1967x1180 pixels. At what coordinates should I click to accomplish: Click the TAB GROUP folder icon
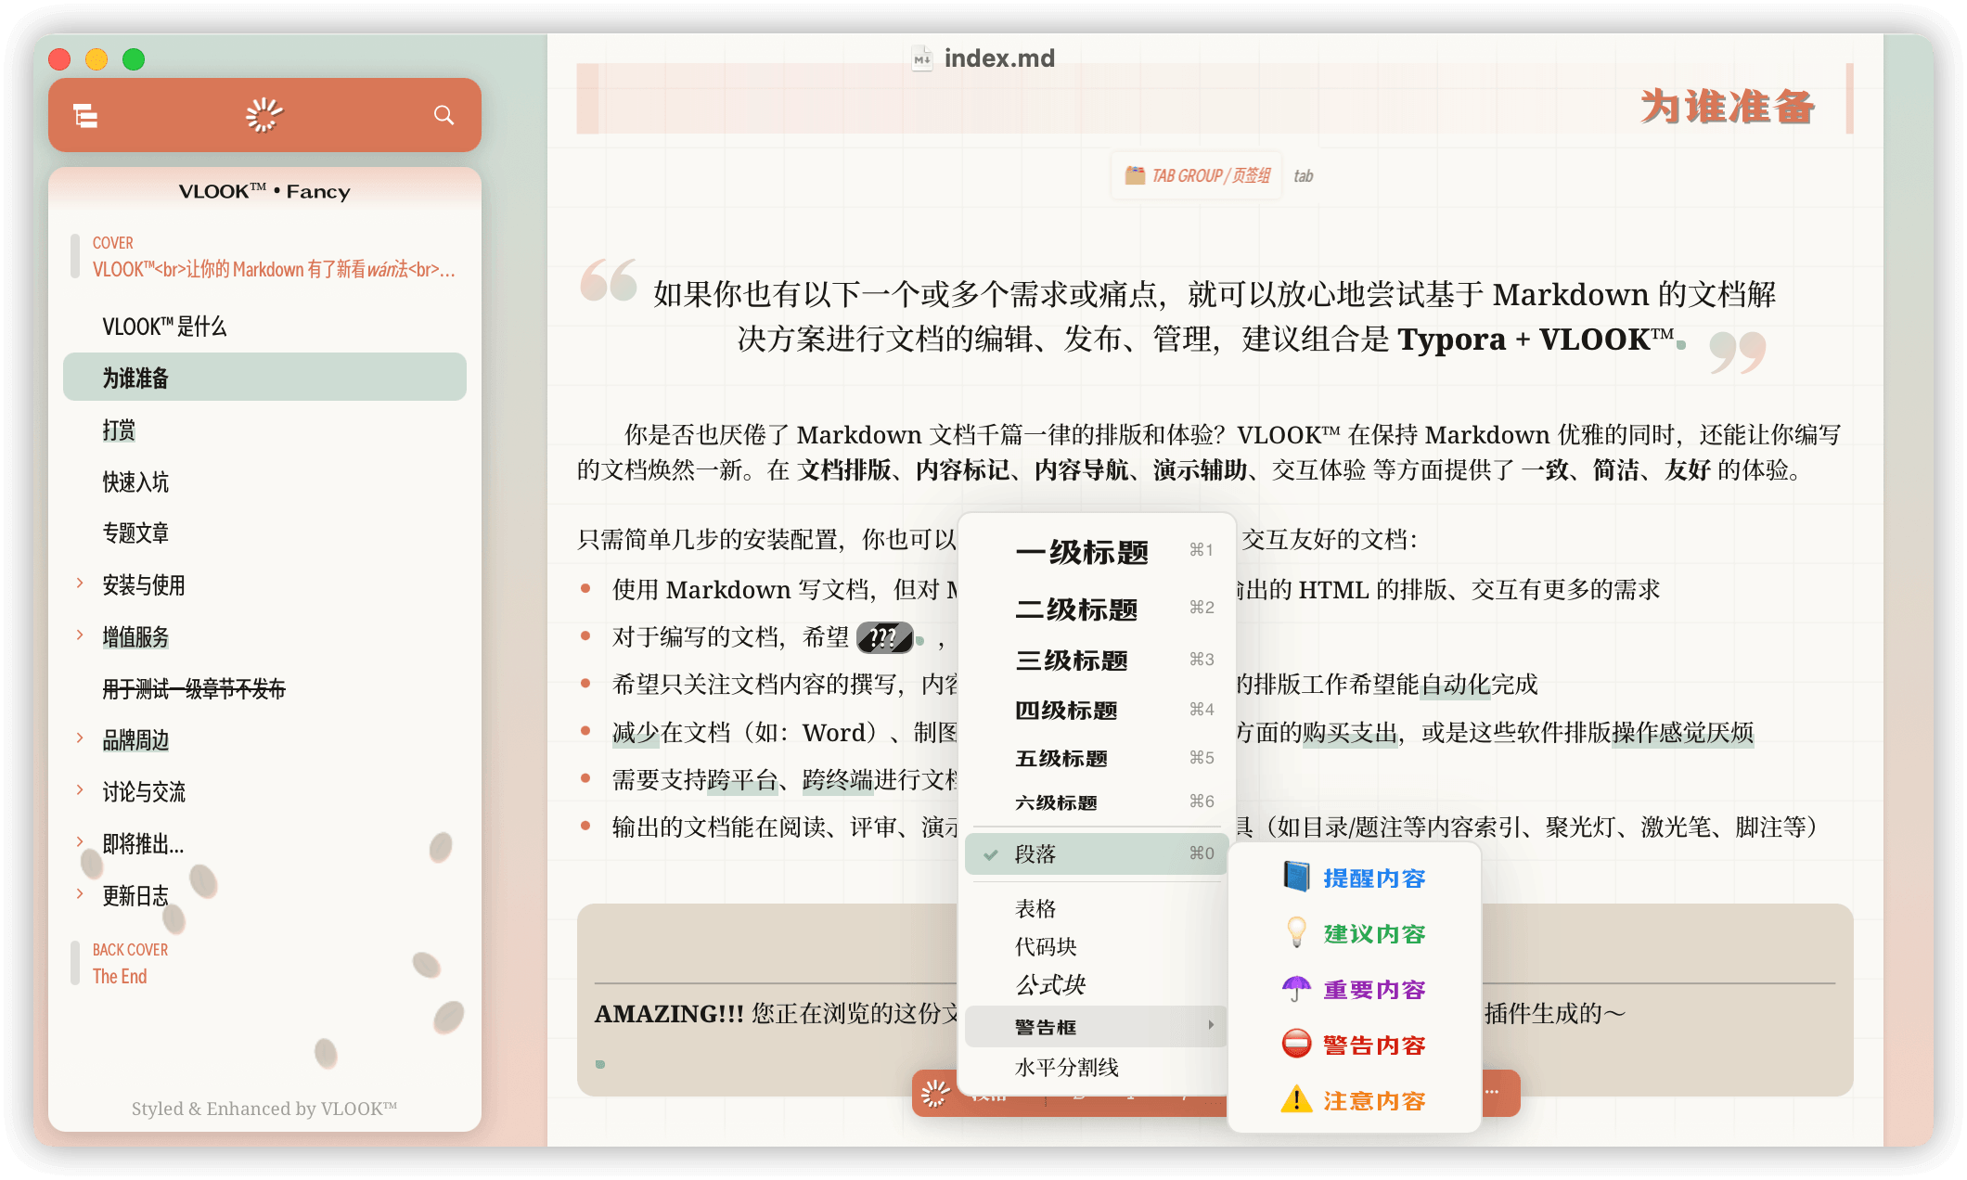coord(1134,175)
